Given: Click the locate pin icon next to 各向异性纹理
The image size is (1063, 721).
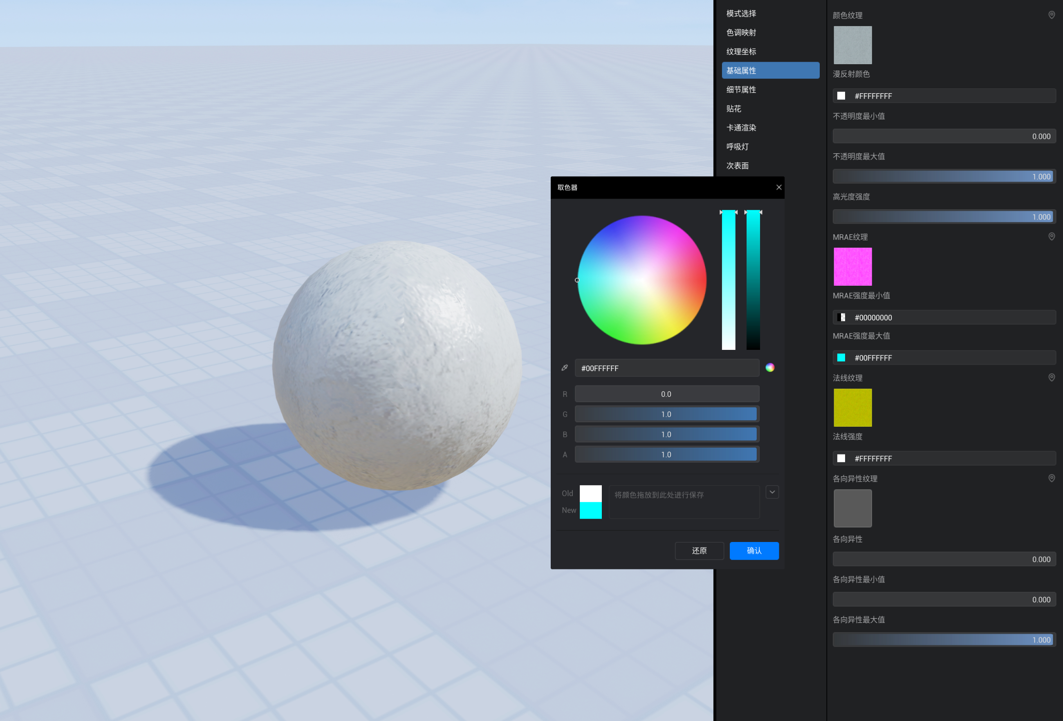Looking at the screenshot, I should point(1052,478).
